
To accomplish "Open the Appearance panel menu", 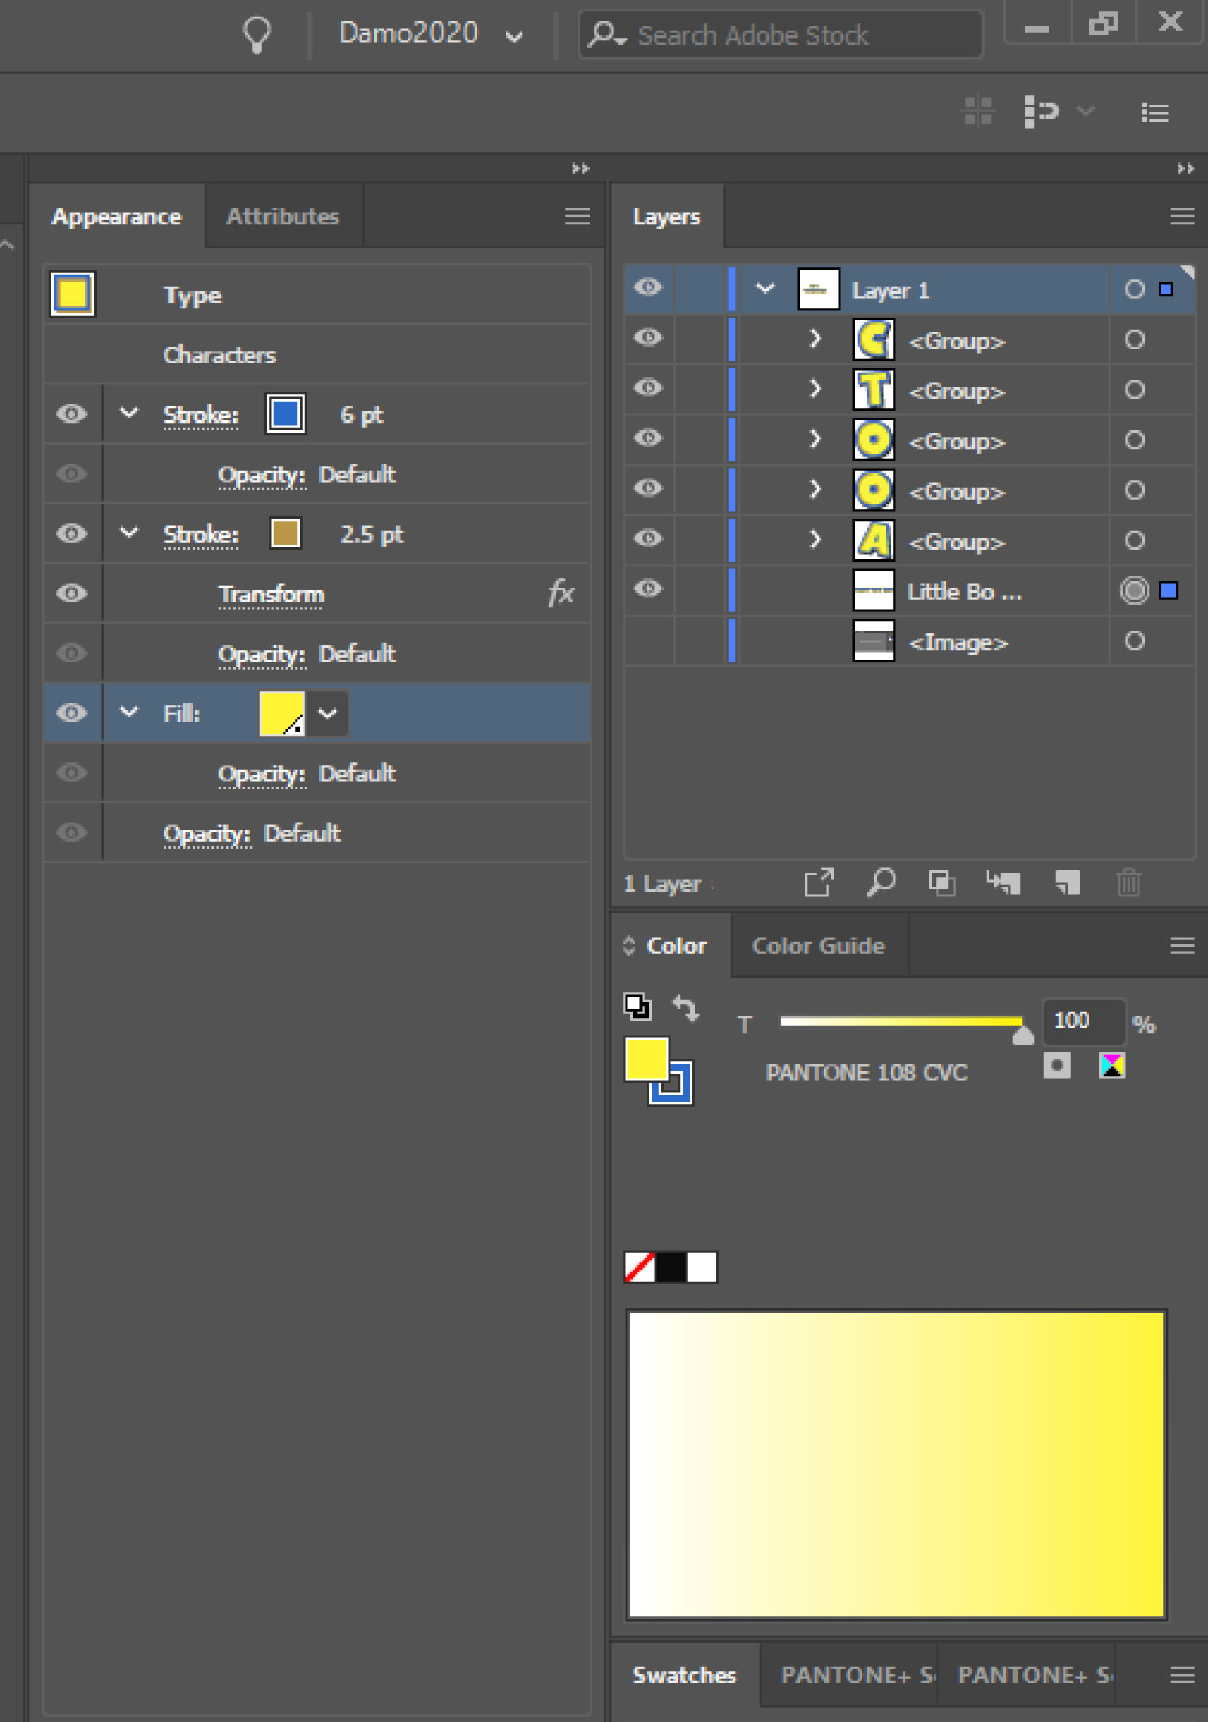I will [x=577, y=217].
